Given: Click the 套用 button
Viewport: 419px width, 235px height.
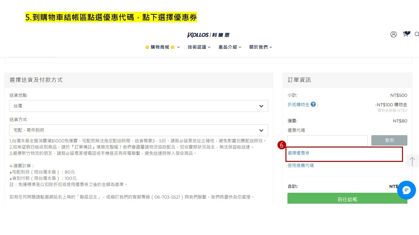Looking at the screenshot, I should (x=389, y=140).
